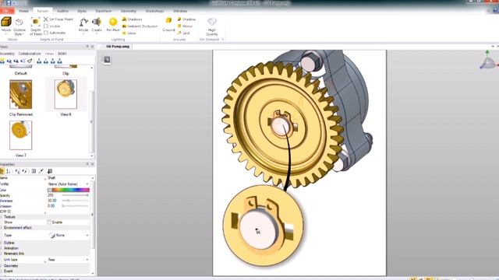Toggle Per Pixel lighting
The image size is (499, 280).
(x=113, y=25)
